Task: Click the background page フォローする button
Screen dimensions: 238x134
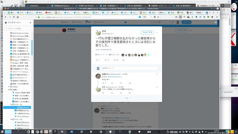Action: click(182, 30)
